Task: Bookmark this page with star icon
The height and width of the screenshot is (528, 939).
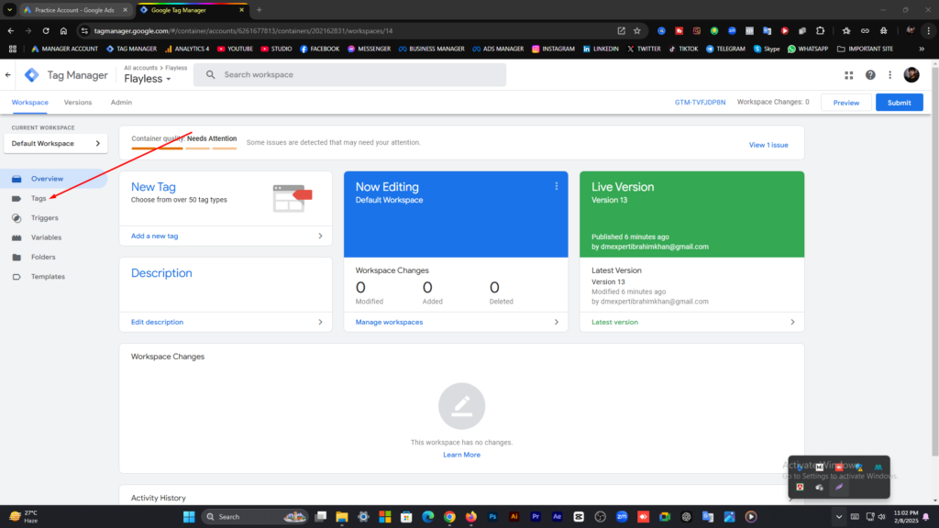Action: coord(637,30)
